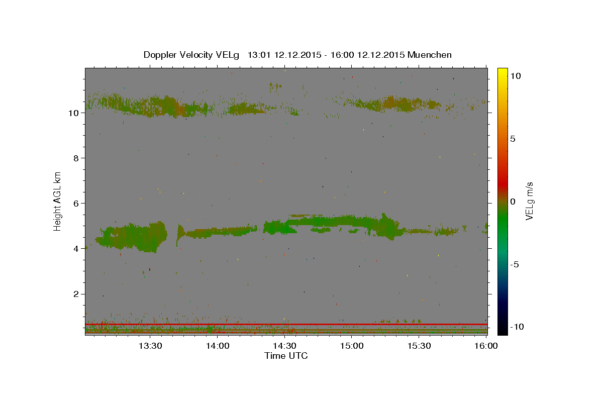Viewport: 603px width, 402px height.
Task: Click the 'Height AGL km' axis label
Action: click(57, 200)
